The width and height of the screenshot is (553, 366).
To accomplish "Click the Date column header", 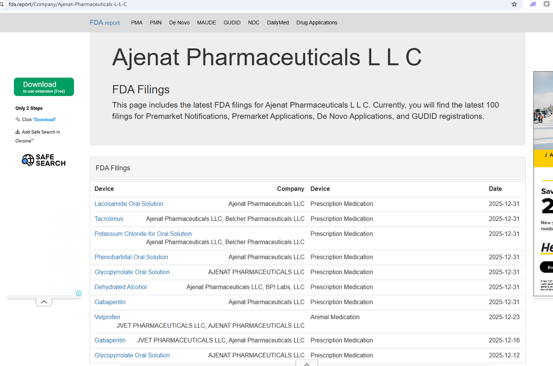I will (495, 189).
